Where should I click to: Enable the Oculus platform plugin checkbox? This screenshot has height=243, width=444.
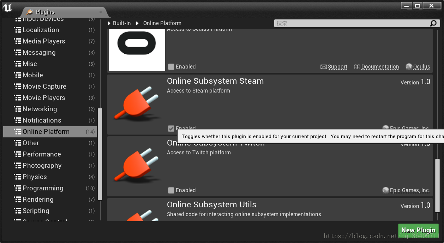click(x=171, y=66)
